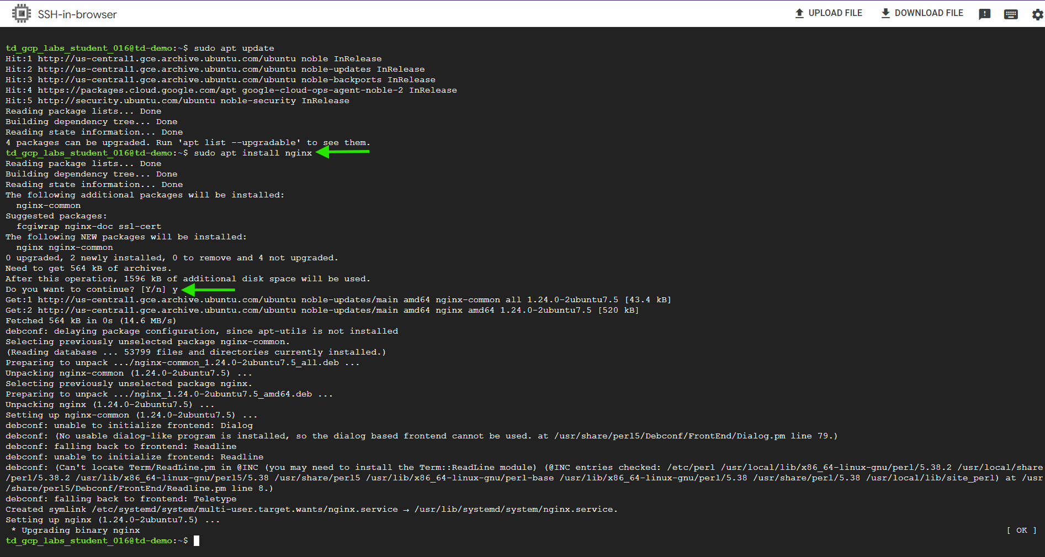
Task: Click the 'fcgiwrap nginx-doc ssl-cert' suggested packages line
Action: 89,226
